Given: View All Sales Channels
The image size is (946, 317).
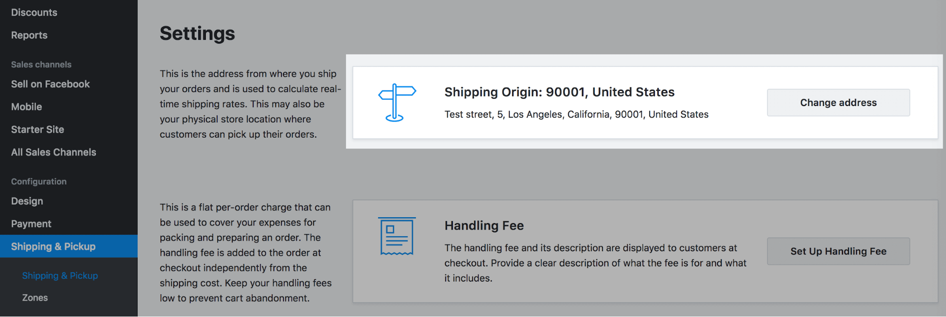Looking at the screenshot, I should 53,152.
